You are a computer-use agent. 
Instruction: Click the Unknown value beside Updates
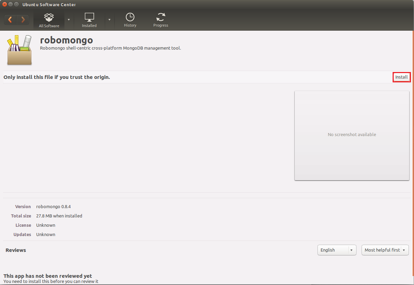coord(46,235)
